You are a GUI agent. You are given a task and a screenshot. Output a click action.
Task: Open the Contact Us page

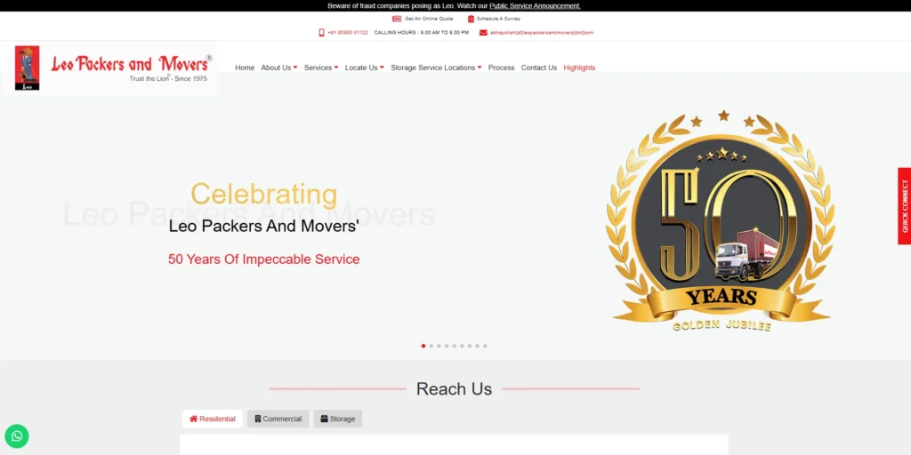[x=539, y=68]
